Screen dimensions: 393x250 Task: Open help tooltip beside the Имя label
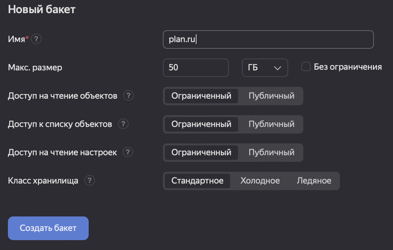coord(36,39)
